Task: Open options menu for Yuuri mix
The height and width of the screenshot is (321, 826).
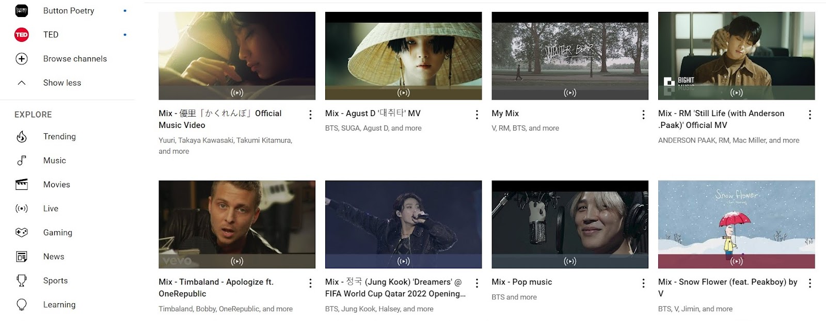Action: 310,115
